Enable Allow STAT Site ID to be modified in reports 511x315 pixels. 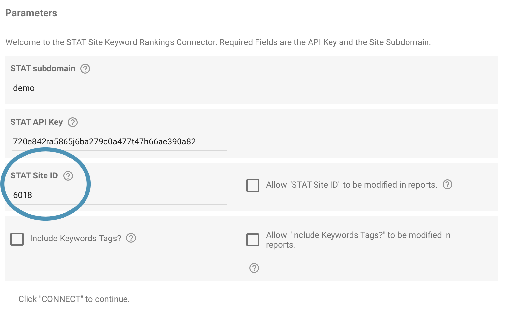(253, 185)
